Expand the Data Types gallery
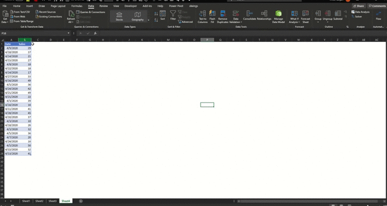The image size is (387, 206). coord(149,20)
